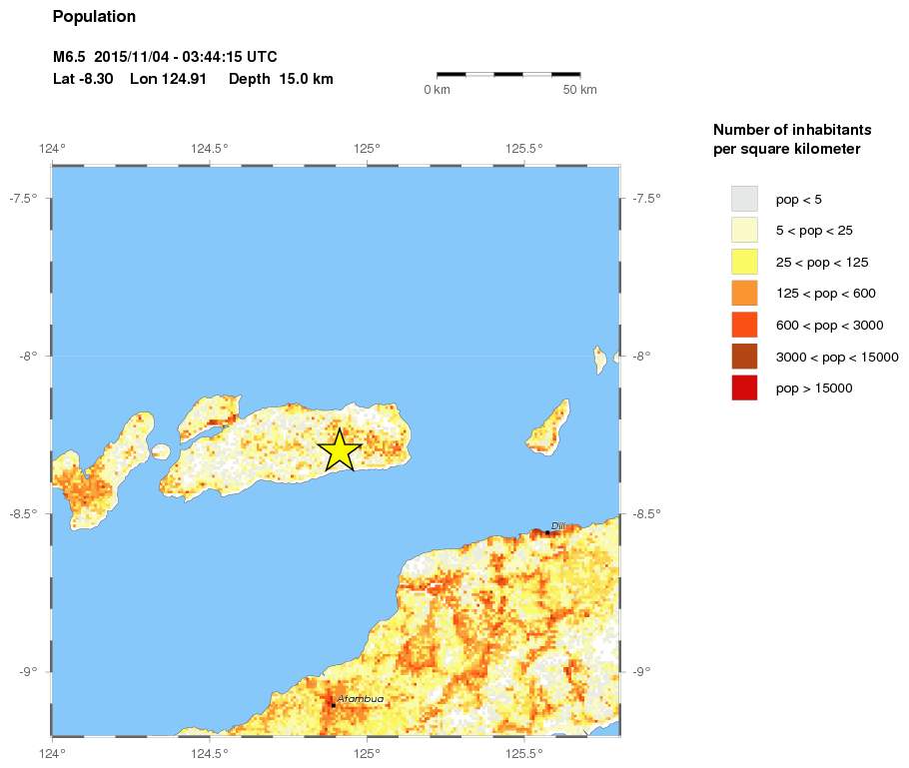Click the 125° longitude label at top

(367, 149)
